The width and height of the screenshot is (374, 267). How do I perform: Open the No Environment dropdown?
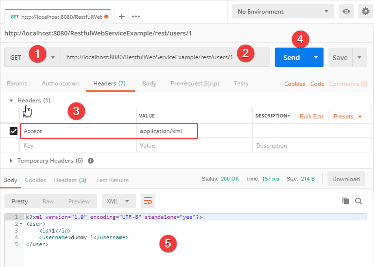(283, 12)
